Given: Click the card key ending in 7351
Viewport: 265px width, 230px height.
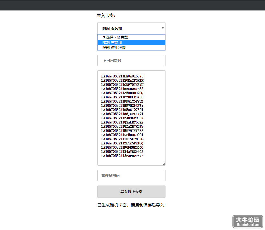Looking at the screenshot, I should (x=122, y=110).
